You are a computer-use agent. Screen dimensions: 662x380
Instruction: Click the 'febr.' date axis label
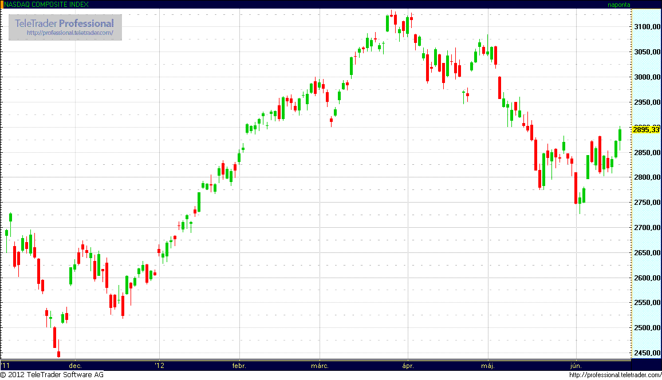(x=239, y=366)
